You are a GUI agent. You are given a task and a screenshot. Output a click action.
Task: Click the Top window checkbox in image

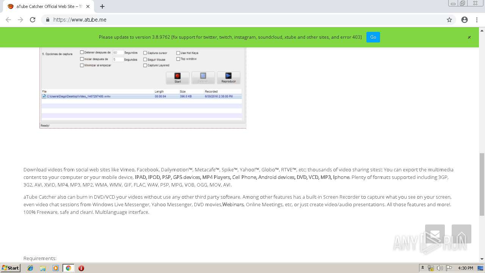click(178, 59)
